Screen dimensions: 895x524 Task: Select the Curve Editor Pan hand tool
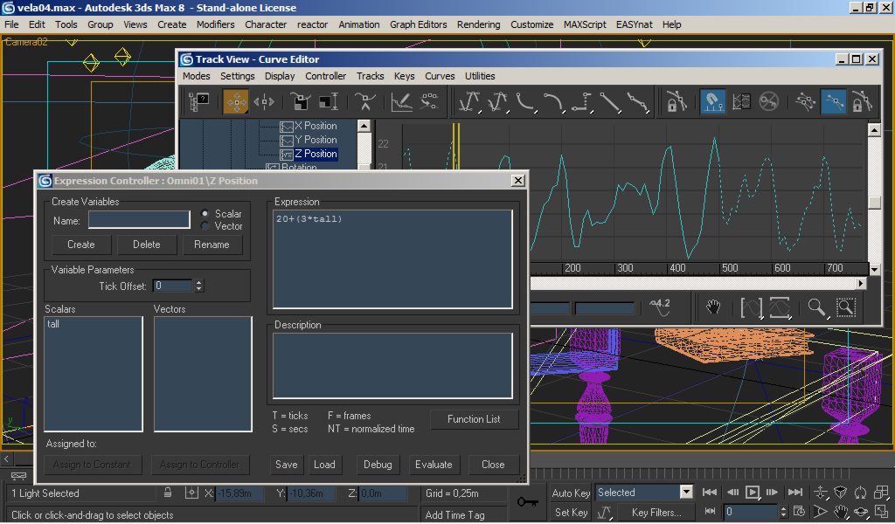click(x=713, y=308)
